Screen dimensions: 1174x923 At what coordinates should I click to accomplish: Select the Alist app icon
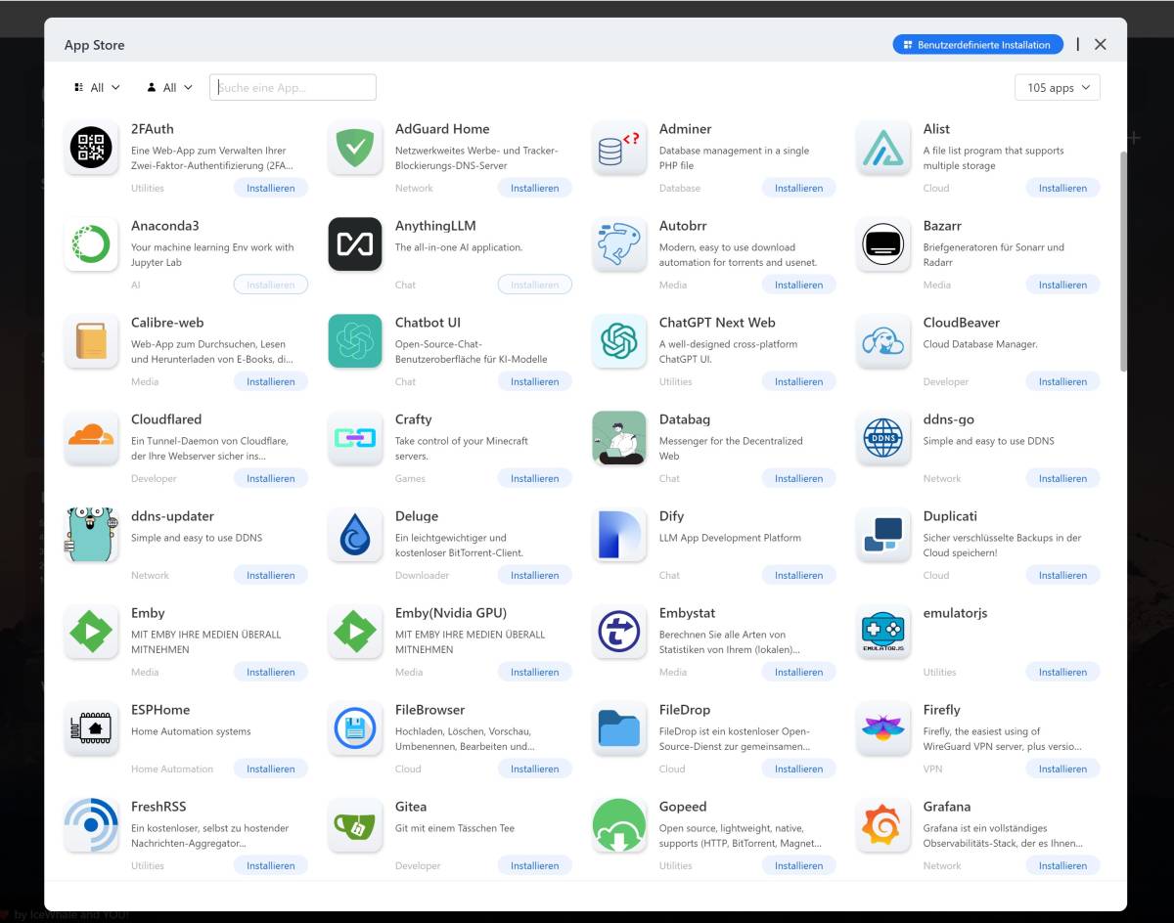point(883,149)
